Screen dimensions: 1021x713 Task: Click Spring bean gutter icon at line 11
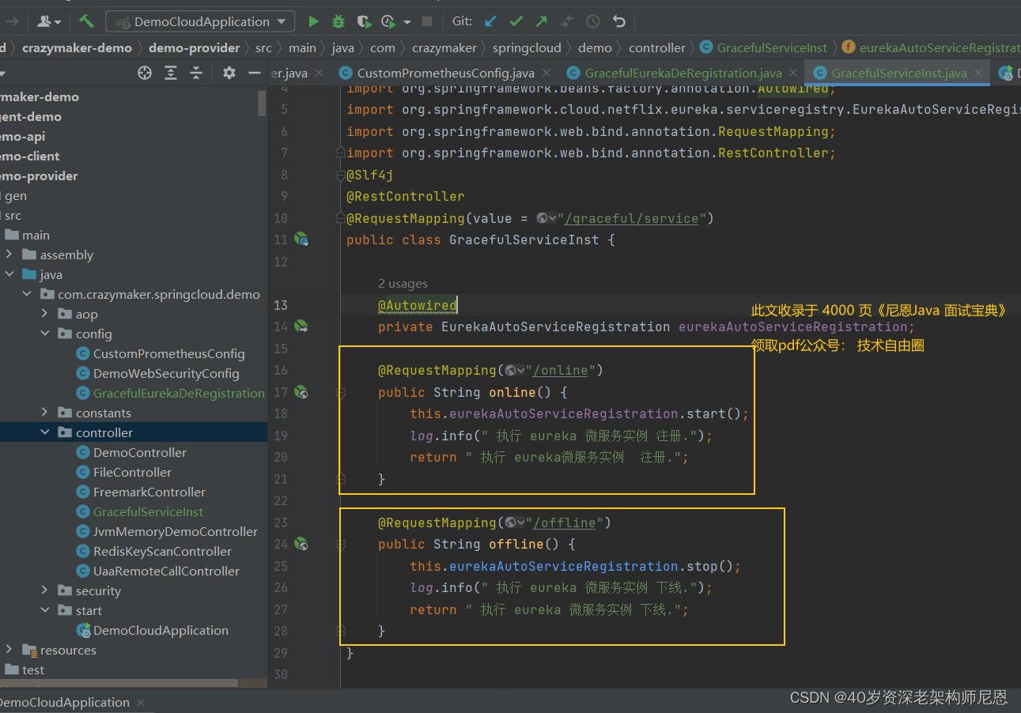coord(301,239)
